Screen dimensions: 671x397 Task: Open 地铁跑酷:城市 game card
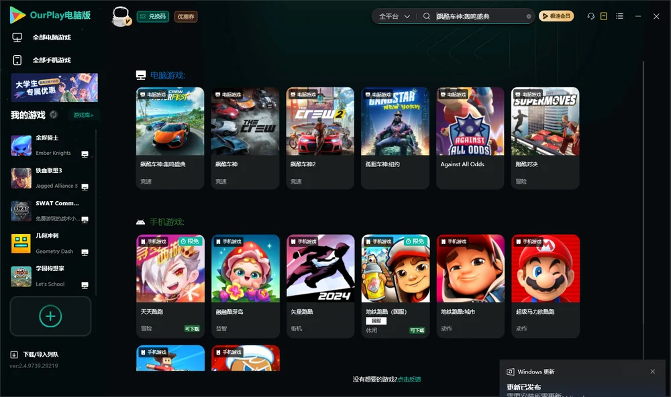[x=470, y=286]
